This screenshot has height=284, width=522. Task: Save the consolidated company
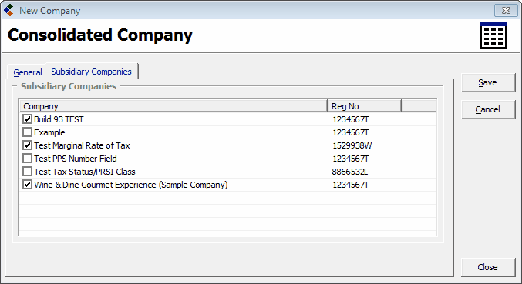[488, 82]
